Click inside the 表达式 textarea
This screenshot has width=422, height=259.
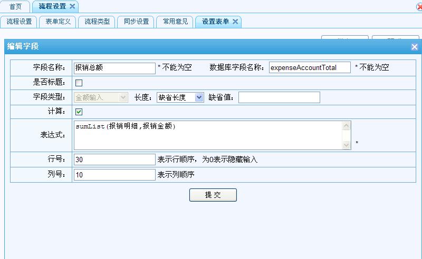[x=208, y=135]
